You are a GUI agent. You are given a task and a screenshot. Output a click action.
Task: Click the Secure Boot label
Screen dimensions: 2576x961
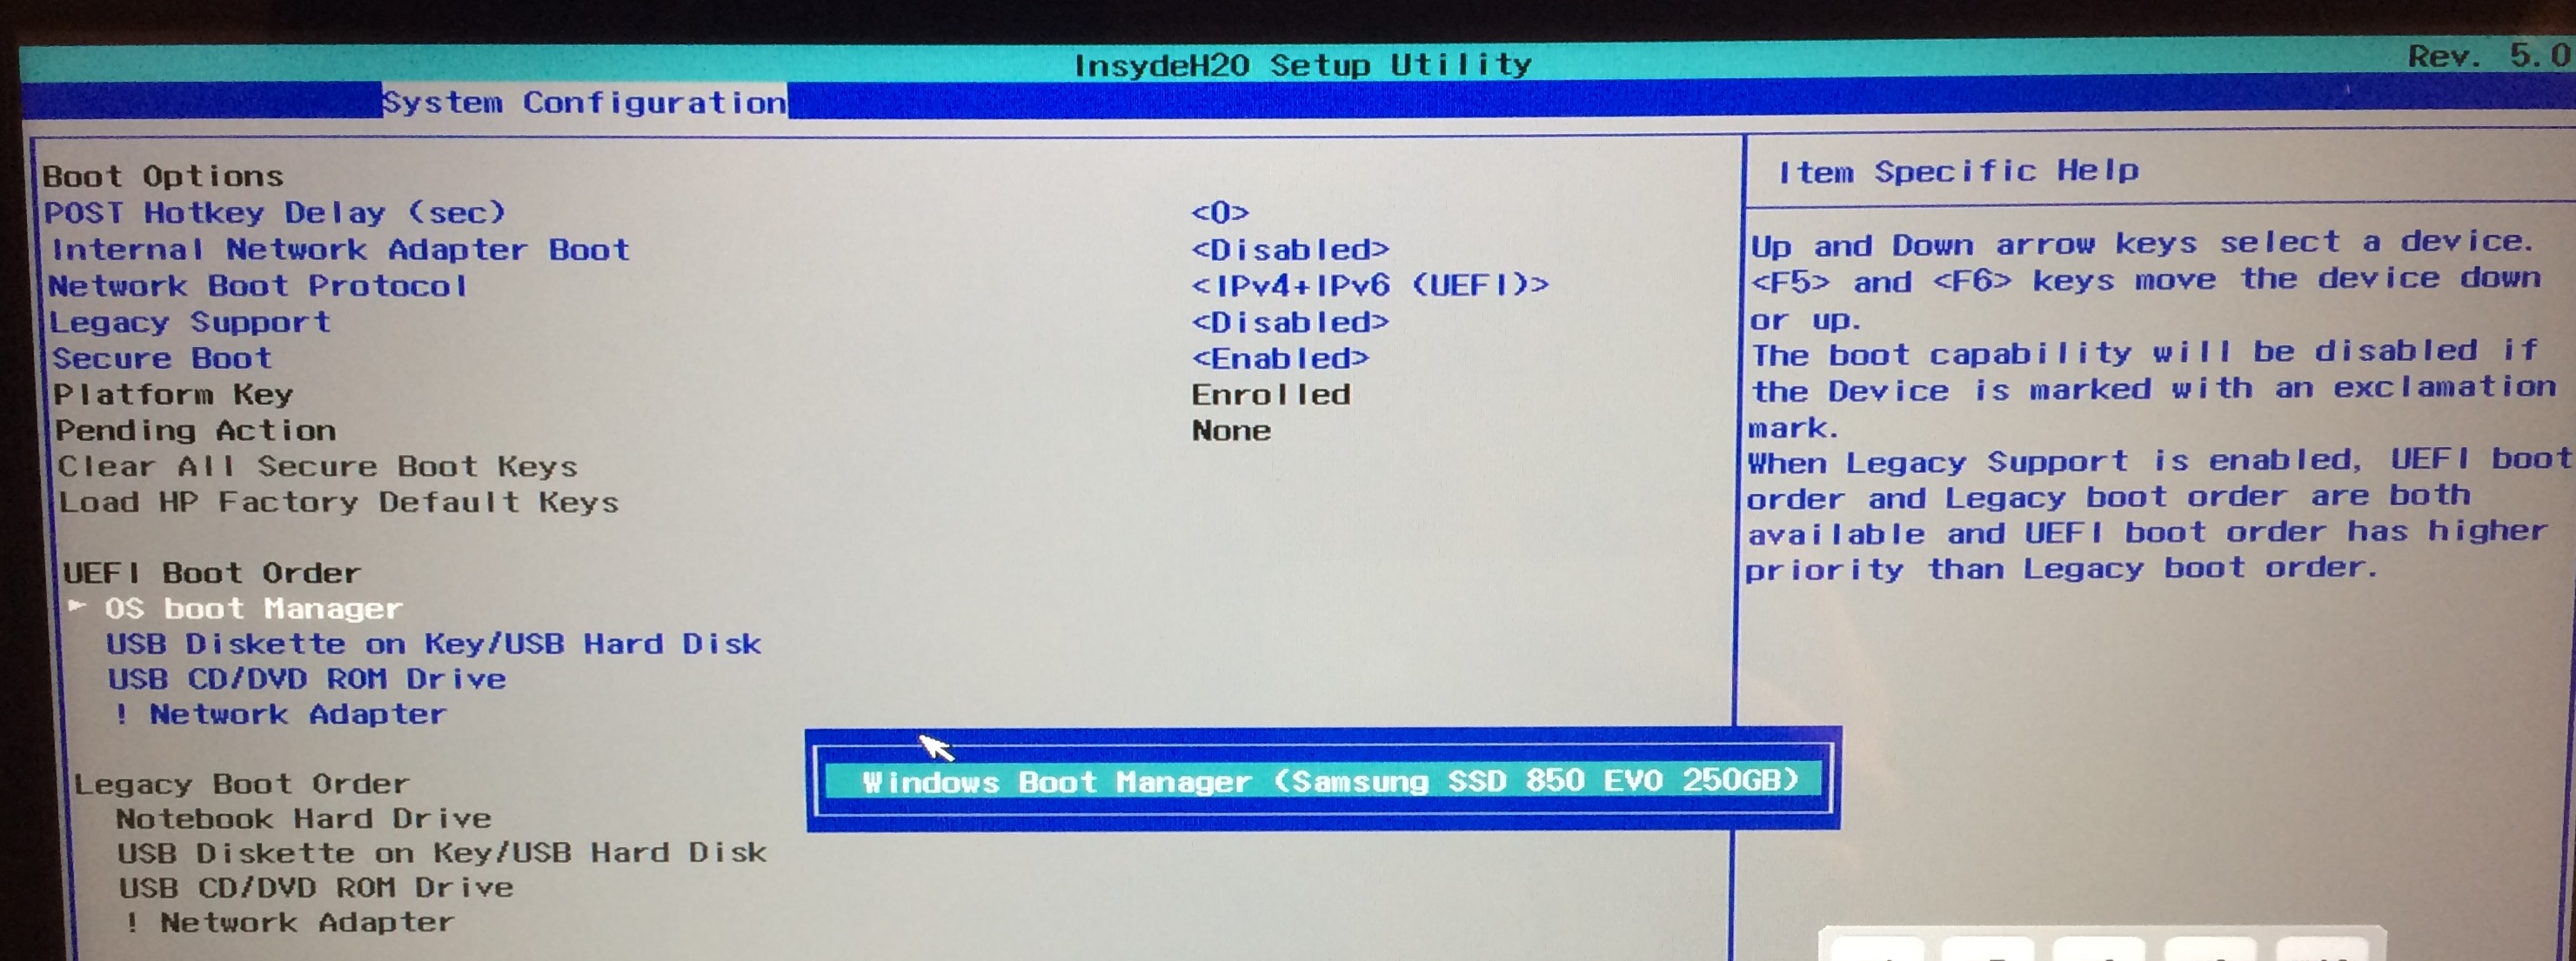(x=162, y=358)
